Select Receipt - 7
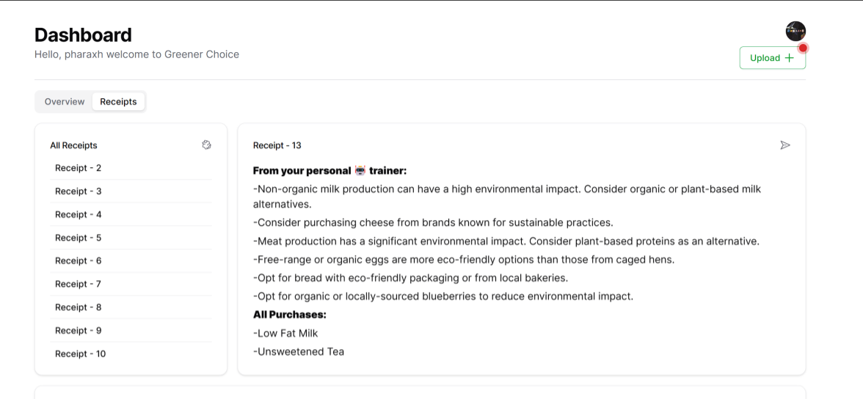The height and width of the screenshot is (399, 863). pos(79,284)
